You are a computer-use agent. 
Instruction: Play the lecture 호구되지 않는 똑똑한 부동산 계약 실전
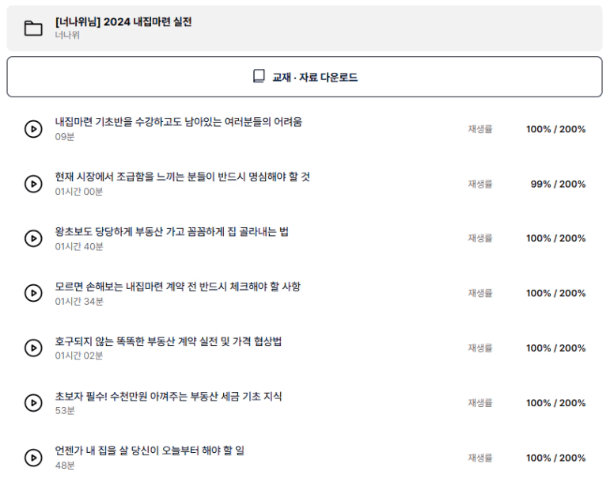[33, 348]
